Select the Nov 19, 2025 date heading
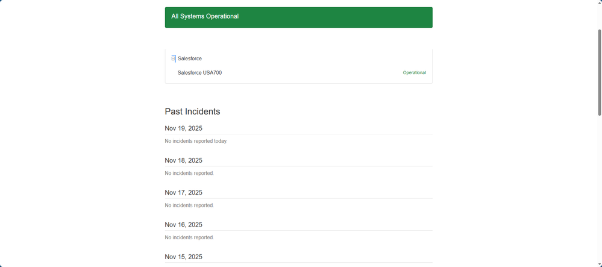This screenshot has height=267, width=602. coord(184,128)
